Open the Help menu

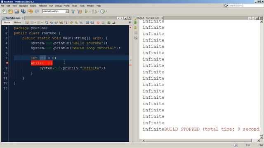pyautogui.click(x=99, y=6)
